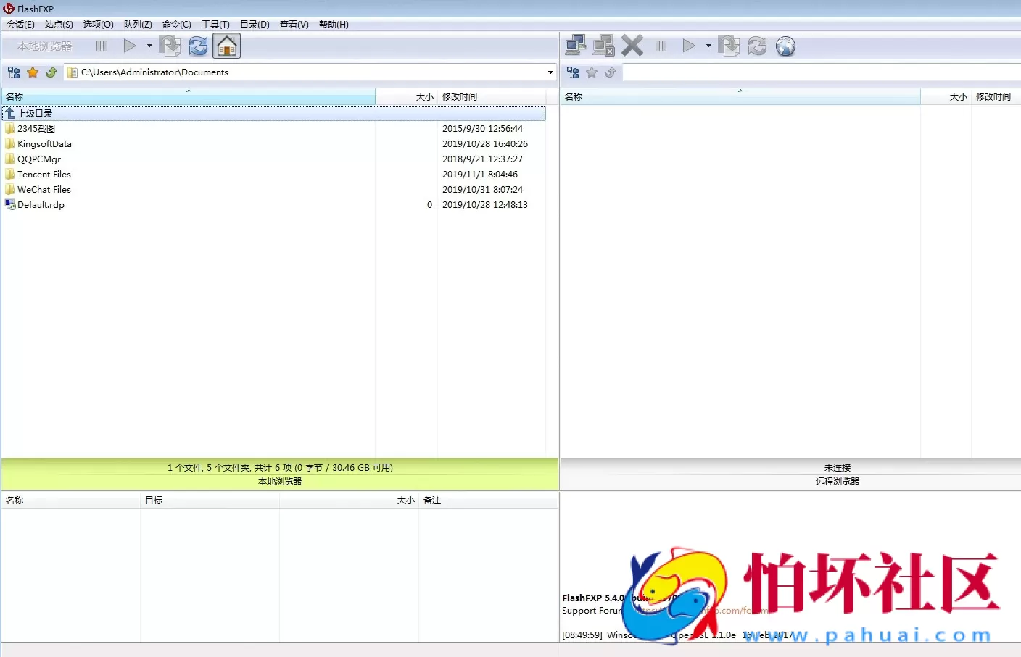Toggle the remote folder tree view icon
The height and width of the screenshot is (657, 1021).
click(573, 72)
